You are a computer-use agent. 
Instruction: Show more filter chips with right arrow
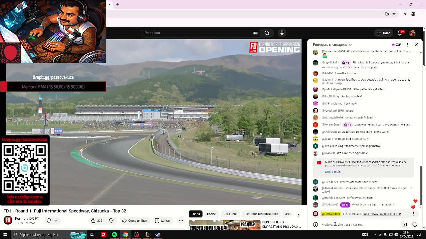tap(298, 215)
